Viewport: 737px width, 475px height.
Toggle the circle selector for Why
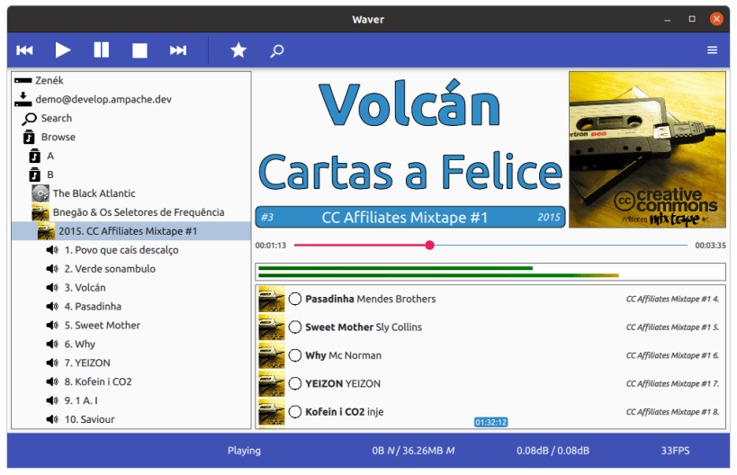point(294,355)
